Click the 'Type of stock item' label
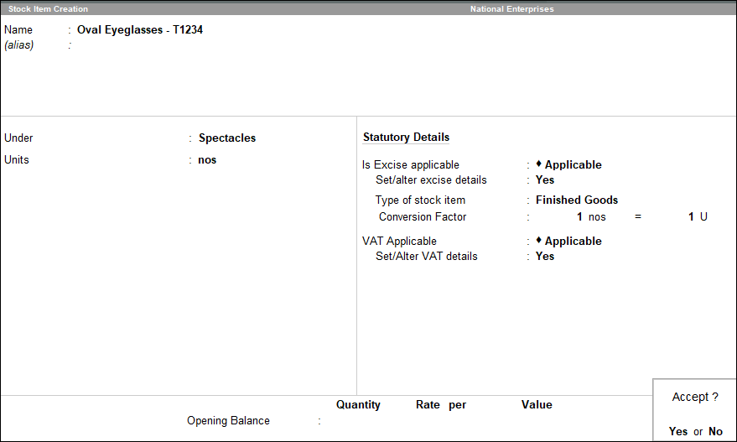The height and width of the screenshot is (442, 737). click(x=420, y=200)
